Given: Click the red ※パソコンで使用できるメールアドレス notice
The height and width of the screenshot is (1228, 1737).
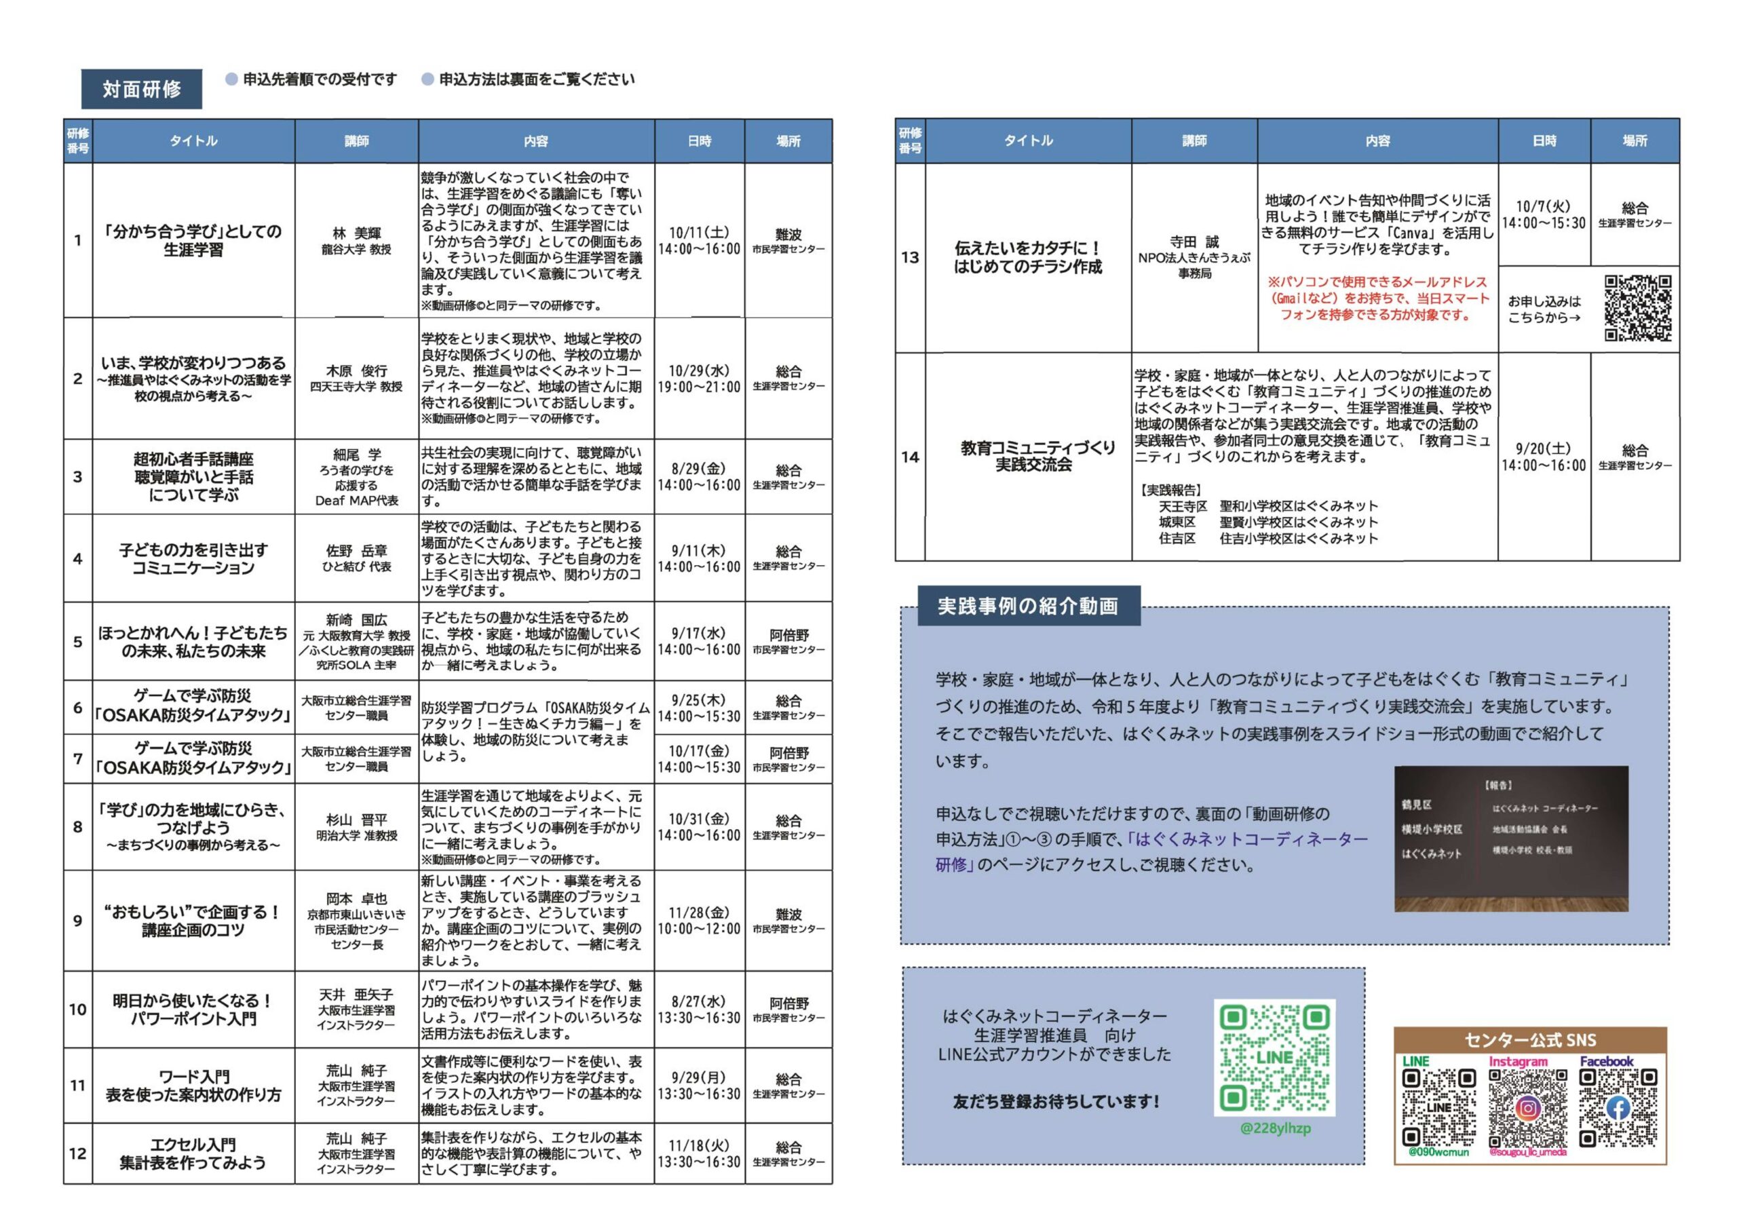Looking at the screenshot, I should point(1377,298).
